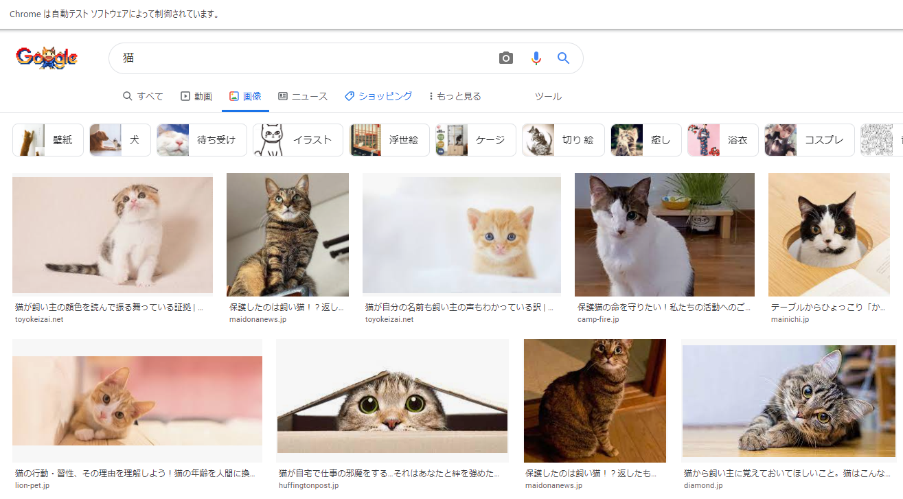Select the 浮世絵 filter chip

[389, 140]
